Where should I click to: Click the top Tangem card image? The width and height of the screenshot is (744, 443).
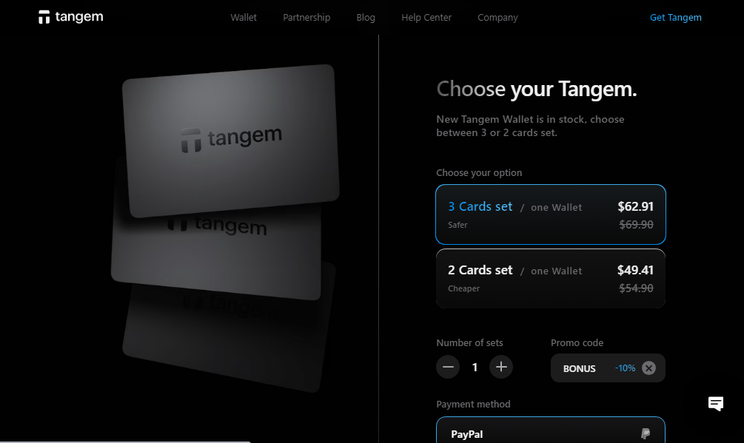pyautogui.click(x=230, y=141)
